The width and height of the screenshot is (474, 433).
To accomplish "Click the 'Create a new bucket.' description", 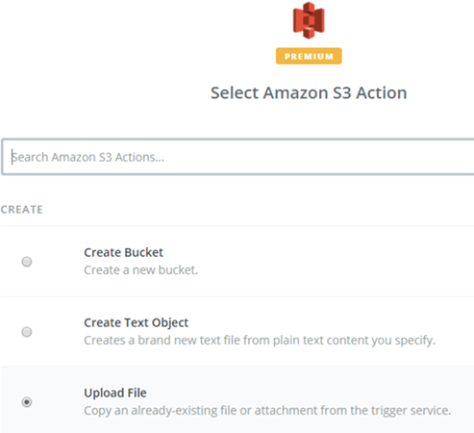I will click(x=141, y=270).
